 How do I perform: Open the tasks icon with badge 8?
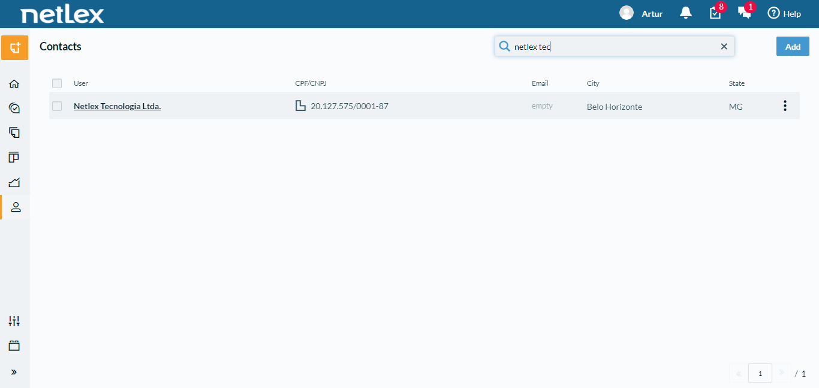(x=716, y=12)
